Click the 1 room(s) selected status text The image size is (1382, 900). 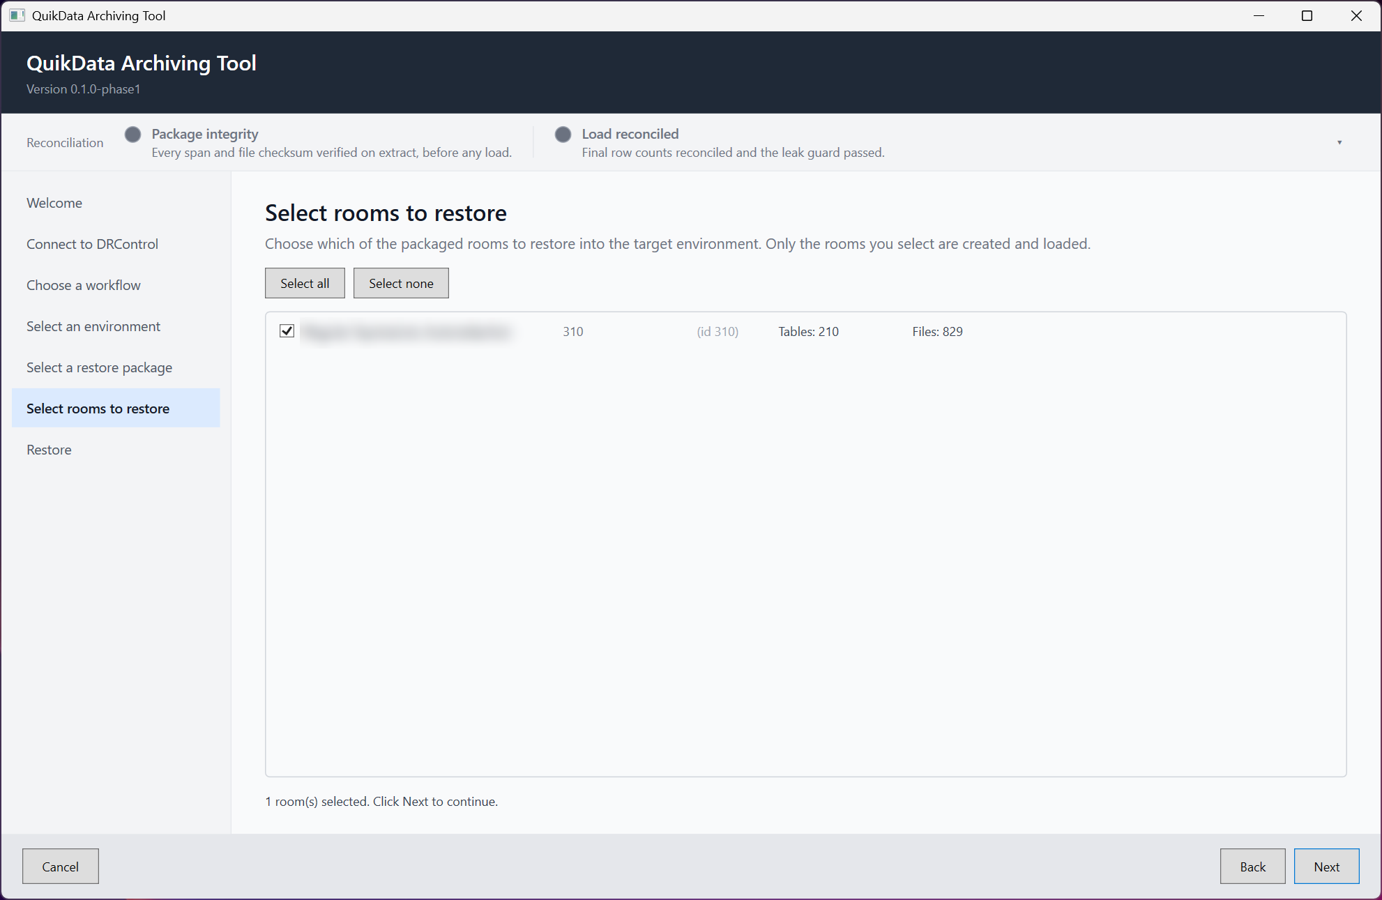tap(381, 802)
